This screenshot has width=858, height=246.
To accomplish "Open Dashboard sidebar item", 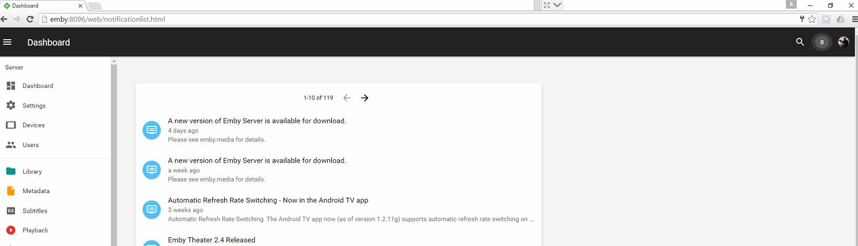I will tap(55, 86).
